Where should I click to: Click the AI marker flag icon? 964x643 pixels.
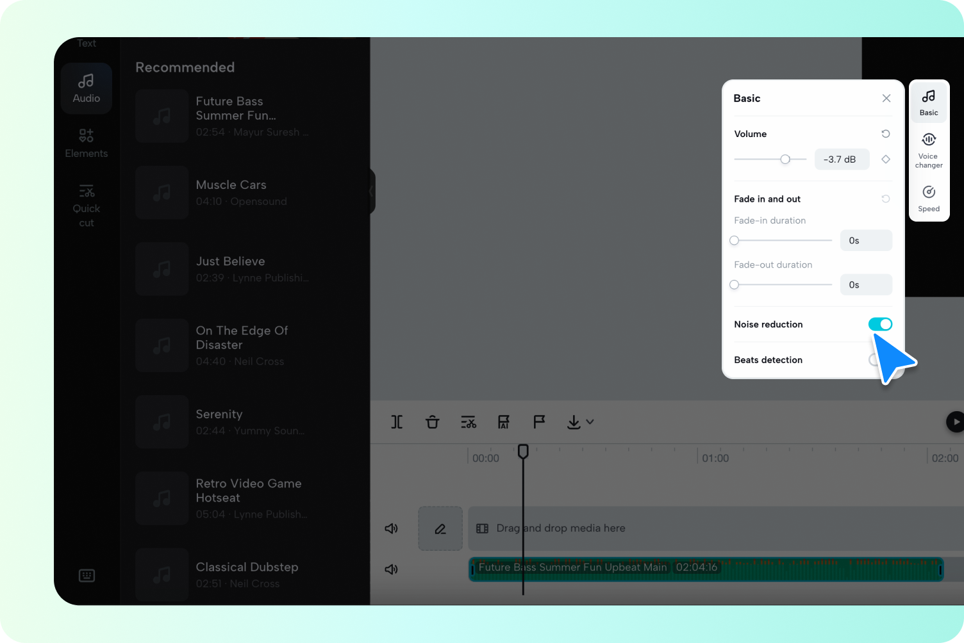click(504, 421)
